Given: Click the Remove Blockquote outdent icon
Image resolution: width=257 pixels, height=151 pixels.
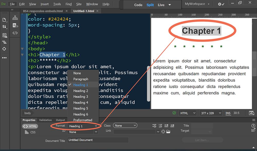Looking at the screenshot, I should [x=166, y=126].
